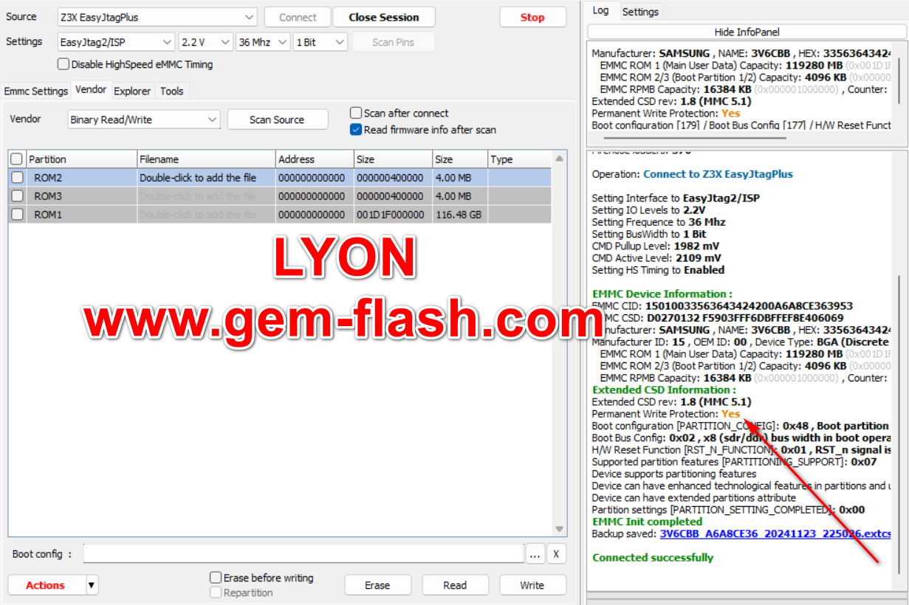Check the ROM1 partition checkbox
This screenshot has height=605, width=909.
tap(16, 215)
